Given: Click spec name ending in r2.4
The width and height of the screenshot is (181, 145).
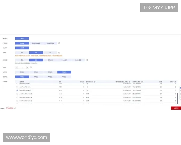Looking at the screenshot, I should (x=25, y=87).
